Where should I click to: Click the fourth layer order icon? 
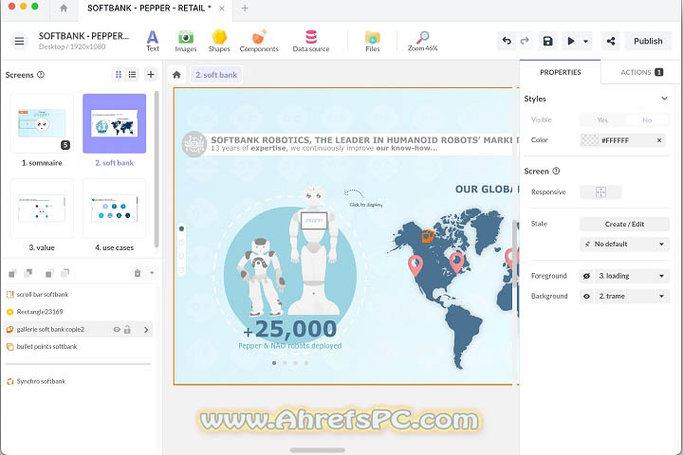(x=65, y=273)
